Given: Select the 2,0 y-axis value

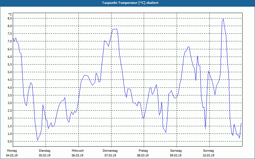Looking at the screenshot, I should [10, 118].
